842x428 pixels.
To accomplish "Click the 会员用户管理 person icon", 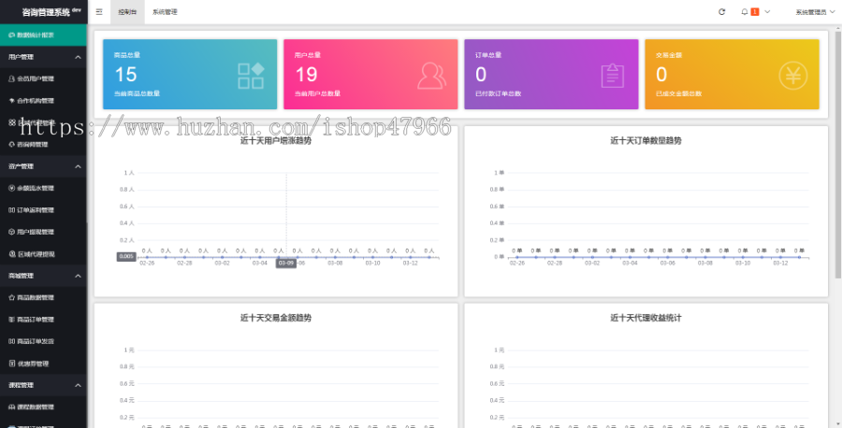I will point(12,78).
